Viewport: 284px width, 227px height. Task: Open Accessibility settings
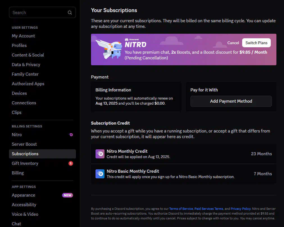42,205
